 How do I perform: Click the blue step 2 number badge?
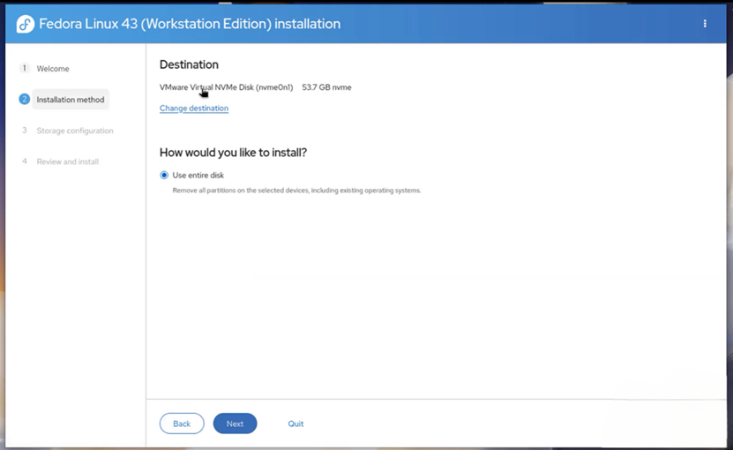[x=25, y=100]
